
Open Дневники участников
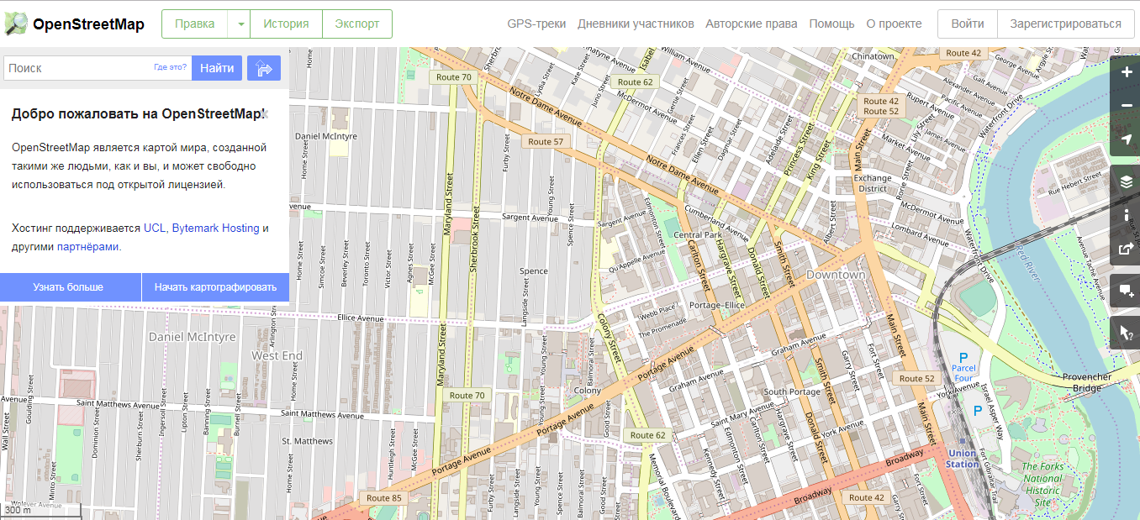coord(636,24)
